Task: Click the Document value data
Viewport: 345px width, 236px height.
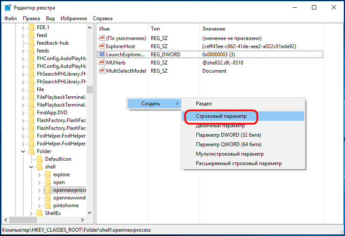Action: [214, 70]
